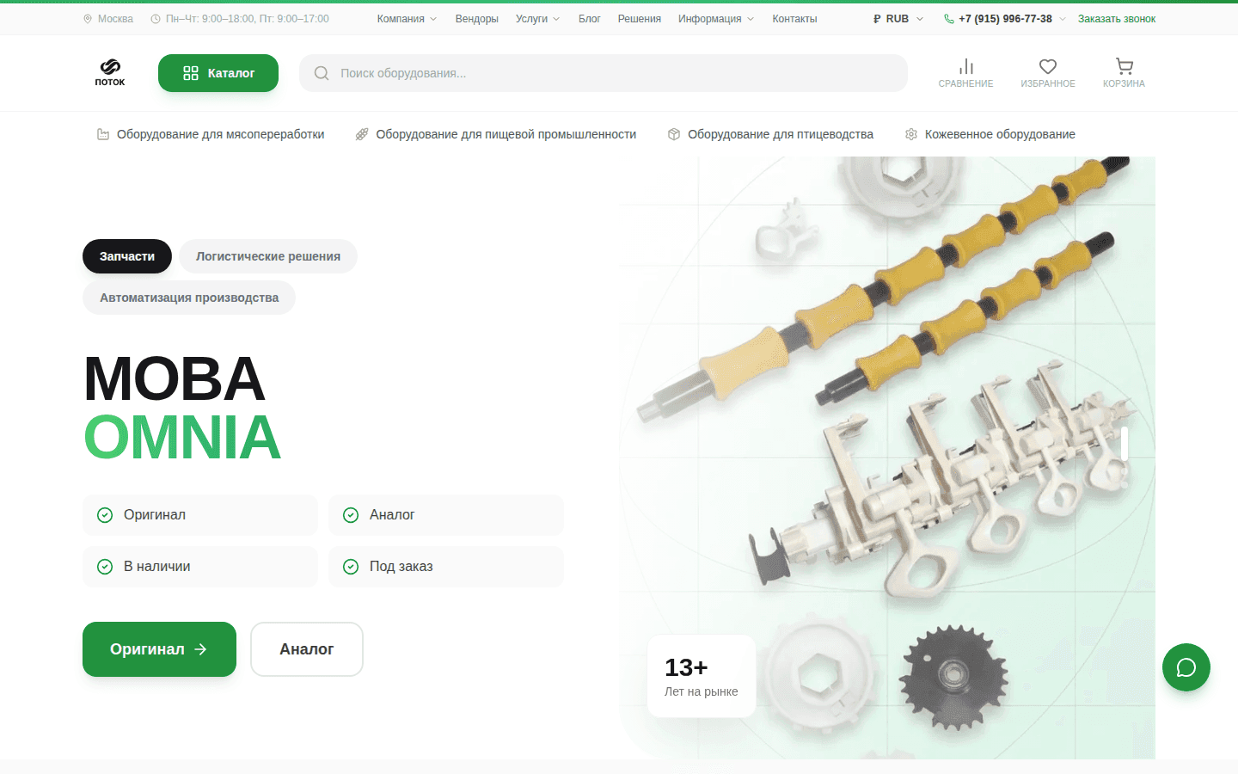Screen dimensions: 1238x774
Task: Click the Москва city label
Action: pos(115,19)
